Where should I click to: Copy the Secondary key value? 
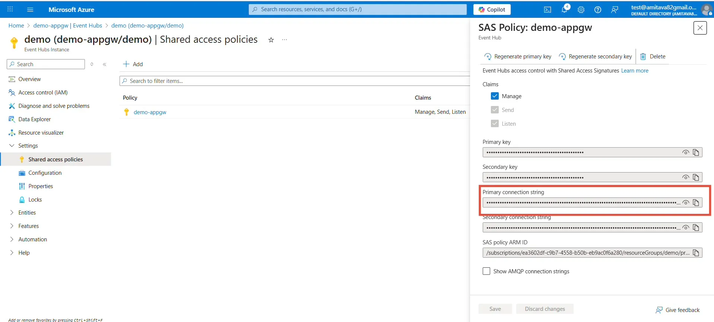[696, 177]
